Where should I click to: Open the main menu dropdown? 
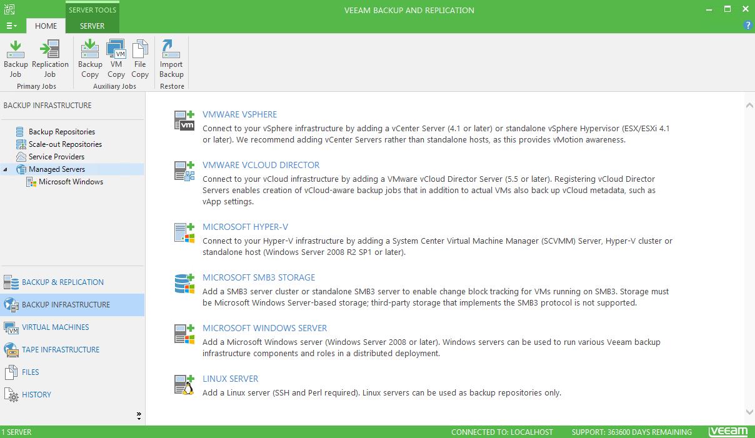(12, 26)
